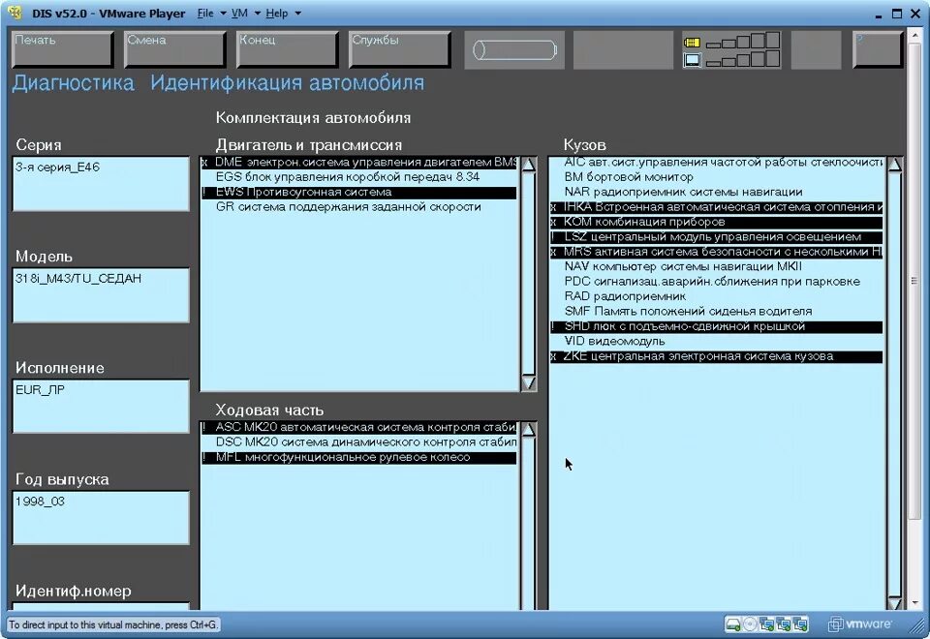Expand the Help menu dropdown arrow
Screen dimensions: 930x639
coord(297,13)
